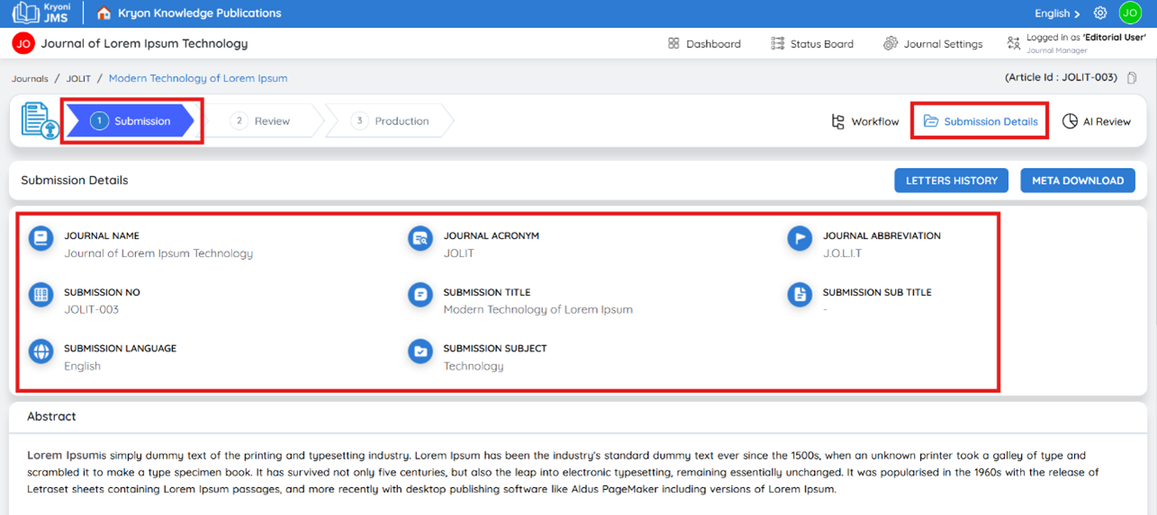The height and width of the screenshot is (515, 1157).
Task: Click the Status Board icon
Action: coord(778,43)
